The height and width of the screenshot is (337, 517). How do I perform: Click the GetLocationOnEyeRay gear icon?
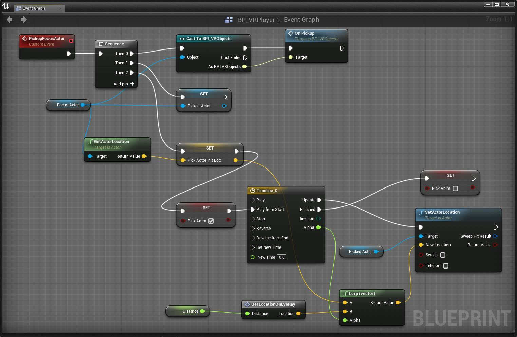click(247, 304)
